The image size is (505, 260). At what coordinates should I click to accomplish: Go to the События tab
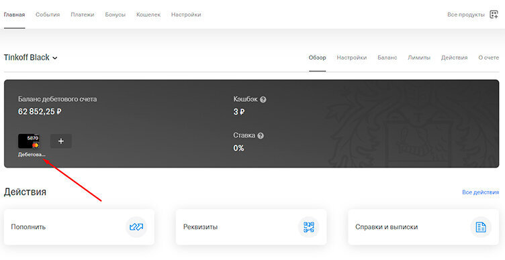48,15
